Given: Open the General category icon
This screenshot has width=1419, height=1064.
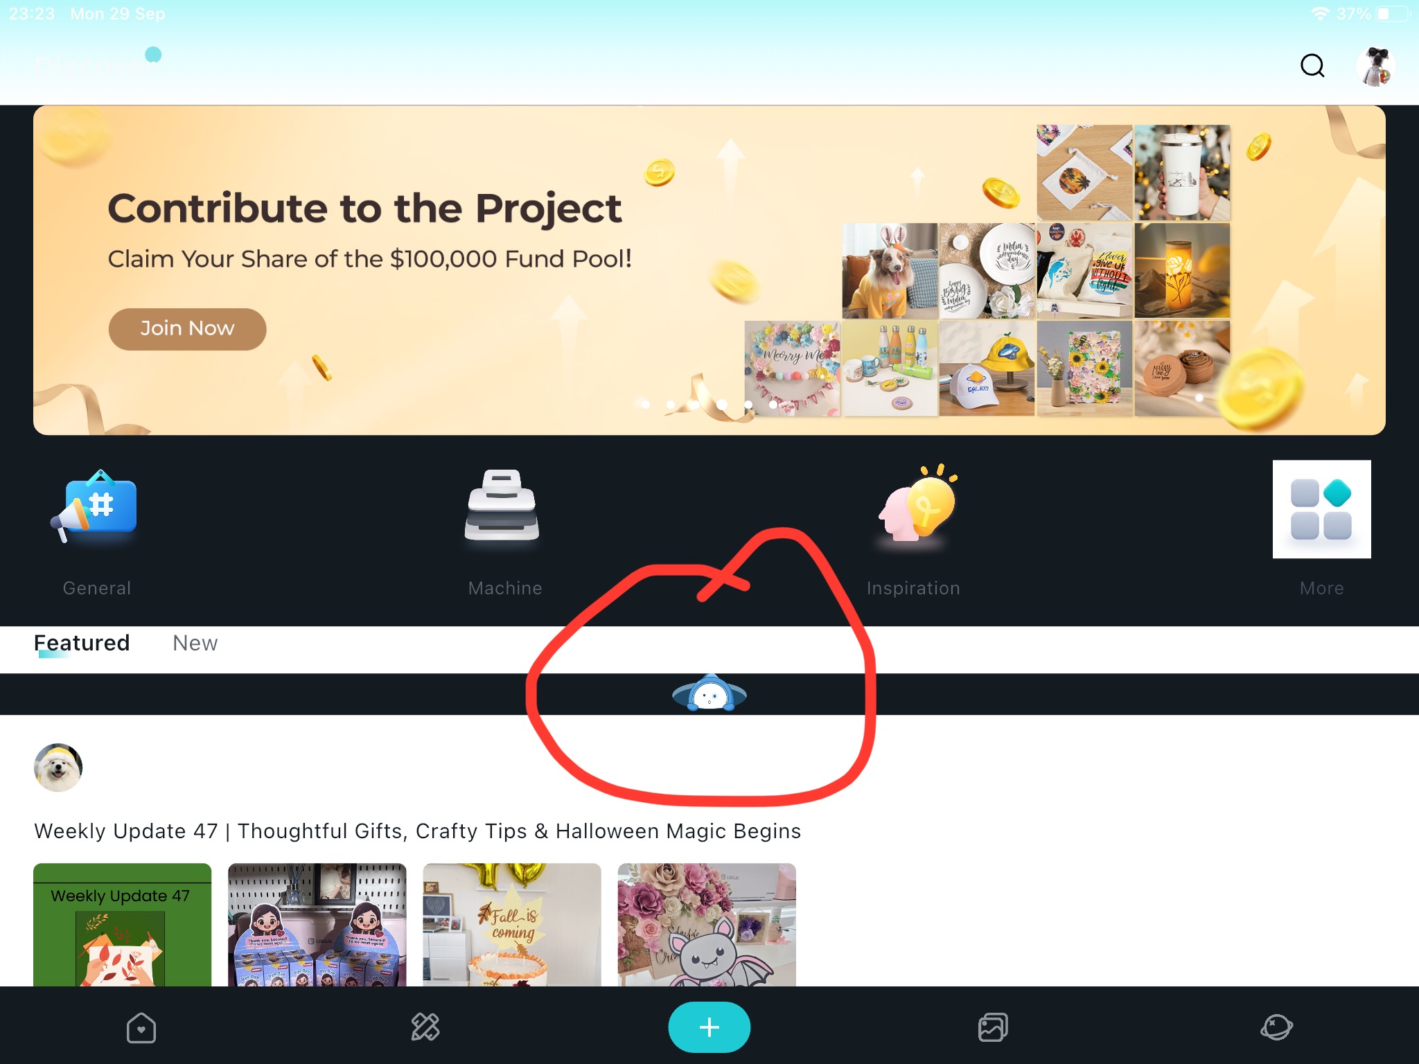Looking at the screenshot, I should click(x=96, y=507).
